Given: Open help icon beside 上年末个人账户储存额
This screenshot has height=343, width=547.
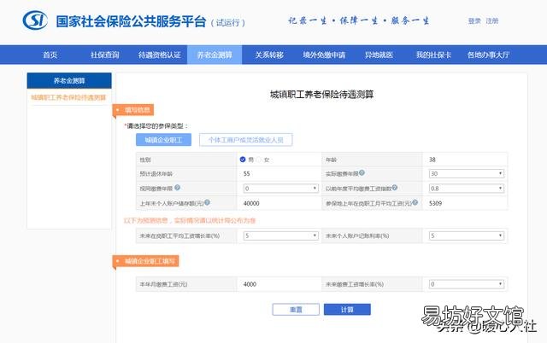Looking at the screenshot, I should [207, 202].
